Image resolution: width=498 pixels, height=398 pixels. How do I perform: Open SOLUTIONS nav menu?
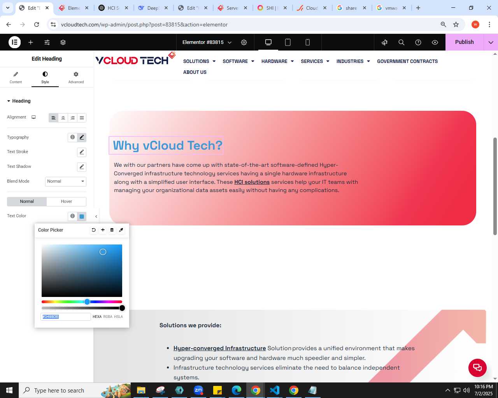[199, 61]
